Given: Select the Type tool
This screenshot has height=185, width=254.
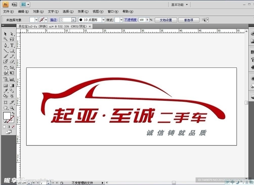Looking at the screenshot, I should tap(12, 45).
